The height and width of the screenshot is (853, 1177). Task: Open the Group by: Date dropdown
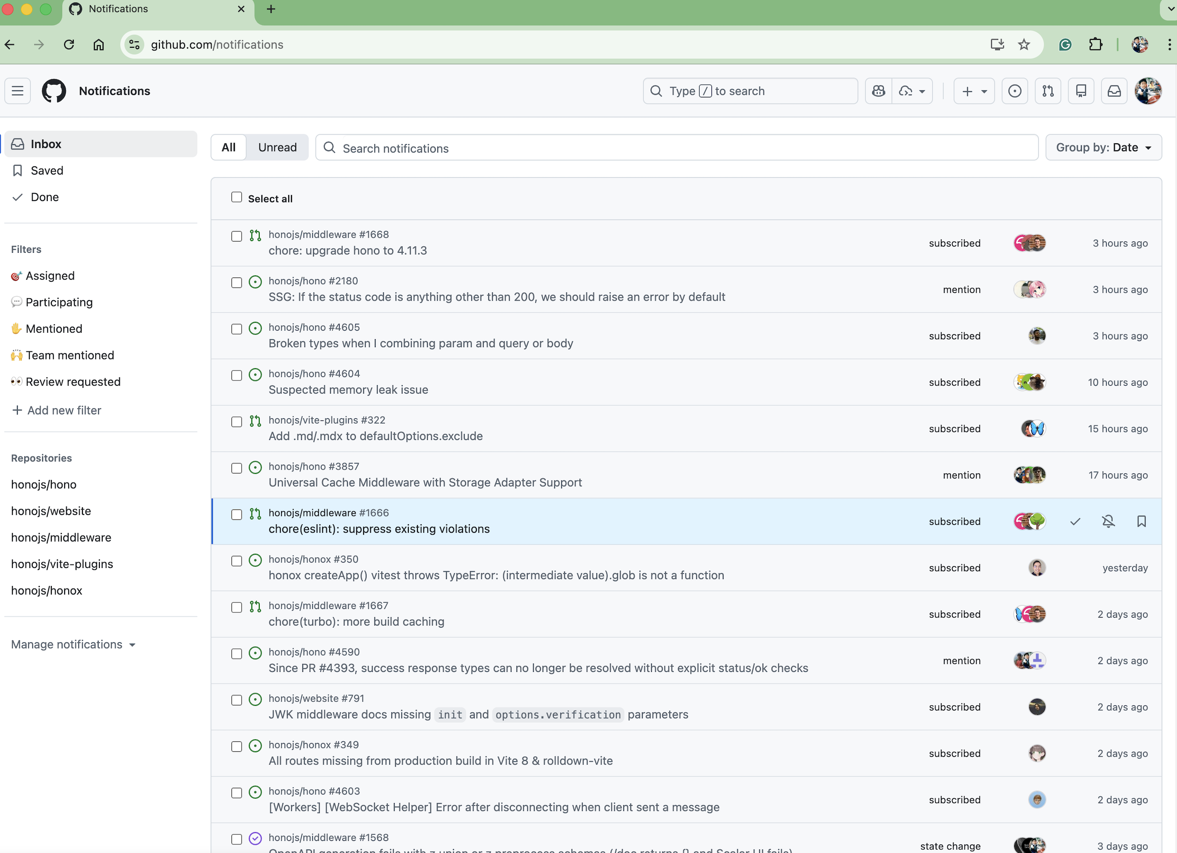click(1103, 148)
